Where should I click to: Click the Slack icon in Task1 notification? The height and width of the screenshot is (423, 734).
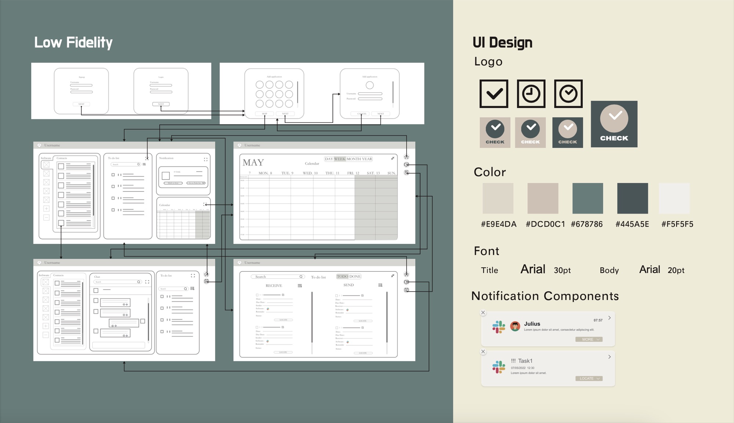[498, 367]
